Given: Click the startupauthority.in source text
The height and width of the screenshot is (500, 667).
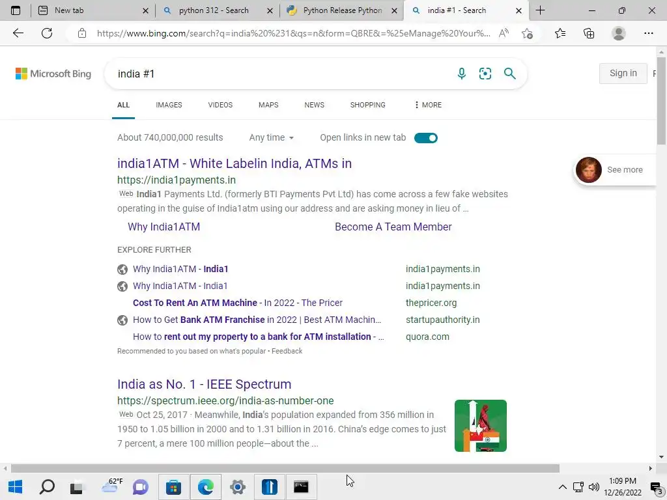Looking at the screenshot, I should click(x=442, y=320).
